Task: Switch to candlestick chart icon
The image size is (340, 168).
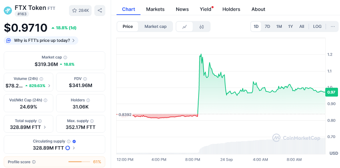Action: click(x=202, y=27)
